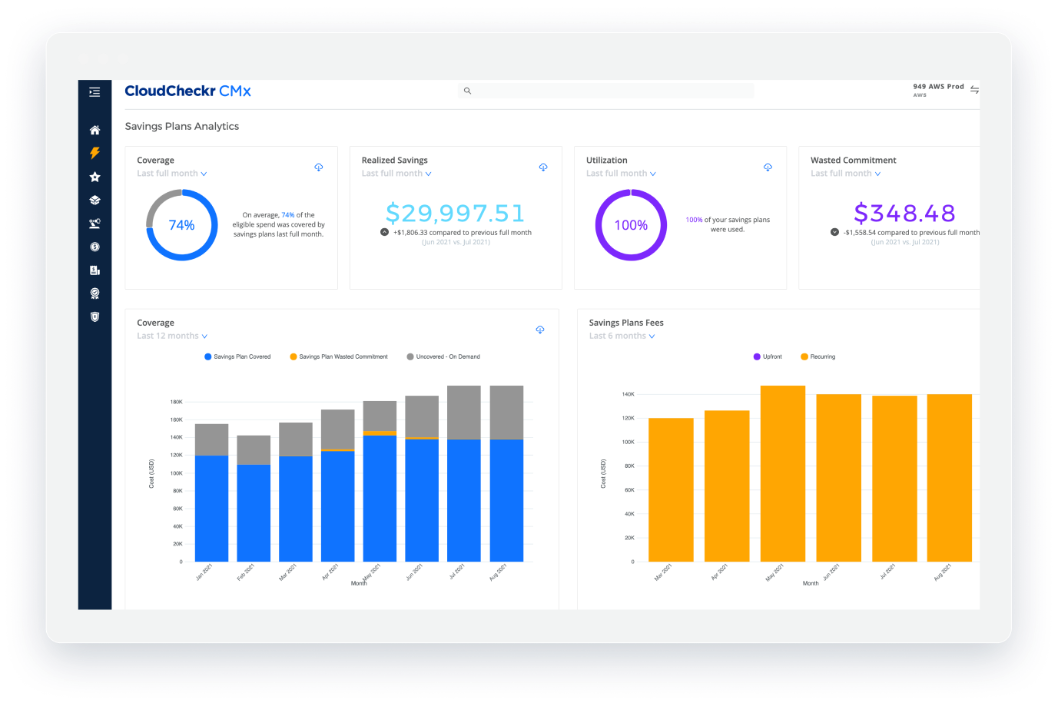Click the Aug 2021 blue covered bar segment
Screen dimensions: 1058x703
(x=506, y=500)
